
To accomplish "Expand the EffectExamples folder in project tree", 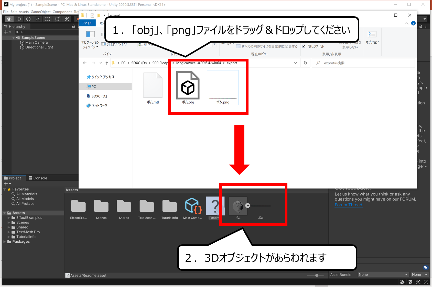I will 9,218.
